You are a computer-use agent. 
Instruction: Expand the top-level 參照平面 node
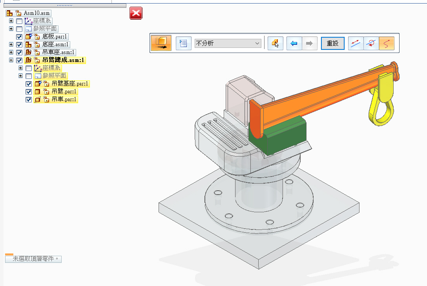[x=11, y=29]
